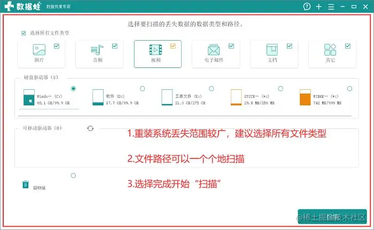Click the hard drive list horizontal scrollbar
374x230 pixels.
point(185,116)
